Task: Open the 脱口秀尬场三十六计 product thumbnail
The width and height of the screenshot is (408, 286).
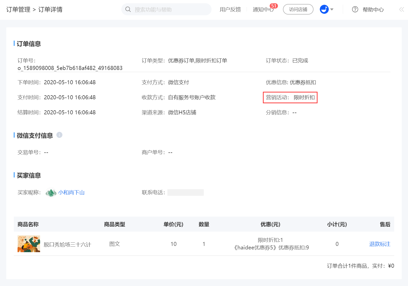Action: coord(29,244)
